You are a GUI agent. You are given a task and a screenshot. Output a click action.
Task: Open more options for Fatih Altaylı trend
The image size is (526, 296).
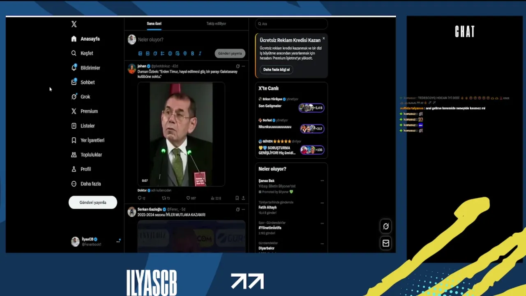tap(322, 203)
